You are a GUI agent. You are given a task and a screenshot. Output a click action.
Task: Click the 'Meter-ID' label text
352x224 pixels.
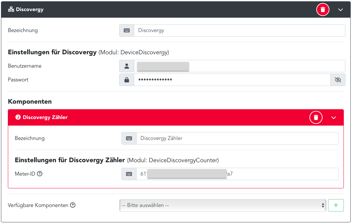click(x=25, y=174)
